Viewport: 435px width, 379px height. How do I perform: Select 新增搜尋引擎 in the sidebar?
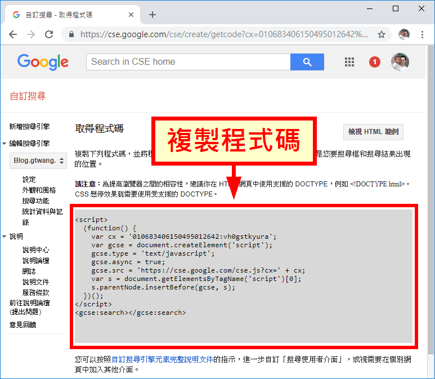pos(29,127)
